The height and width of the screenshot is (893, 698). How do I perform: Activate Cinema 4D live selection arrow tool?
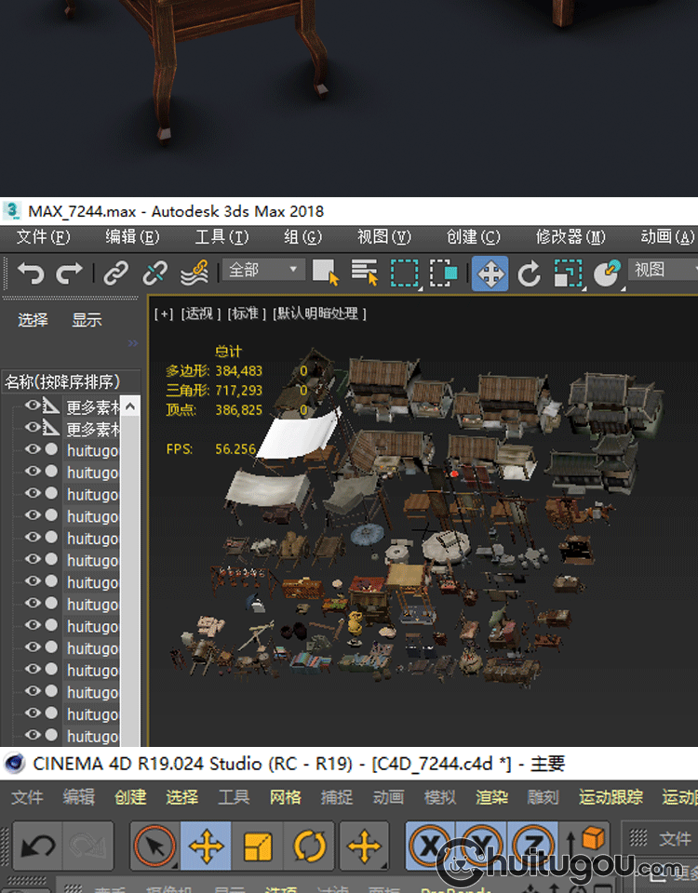coord(154,846)
